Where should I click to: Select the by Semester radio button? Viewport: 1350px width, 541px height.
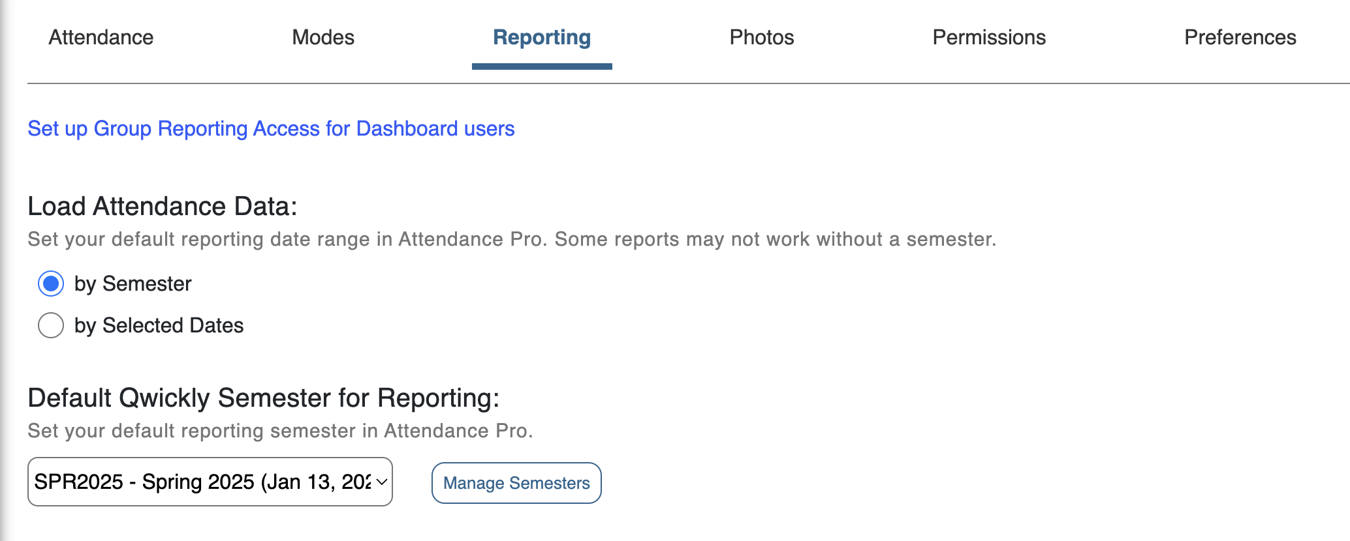(x=51, y=284)
